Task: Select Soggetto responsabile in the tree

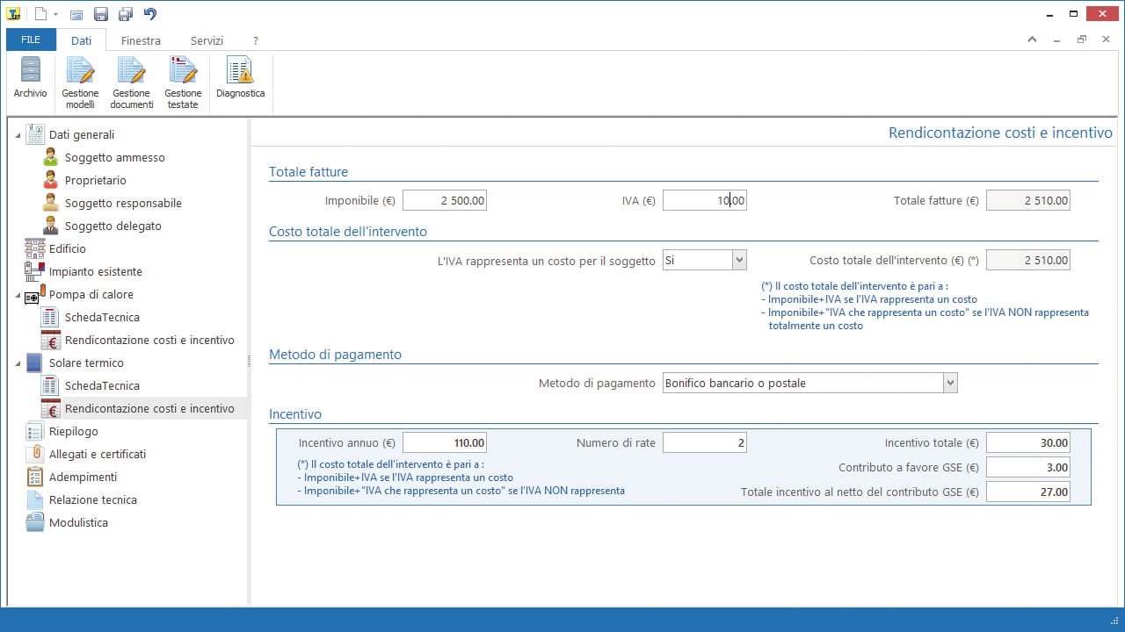Action: pyautogui.click(x=123, y=203)
